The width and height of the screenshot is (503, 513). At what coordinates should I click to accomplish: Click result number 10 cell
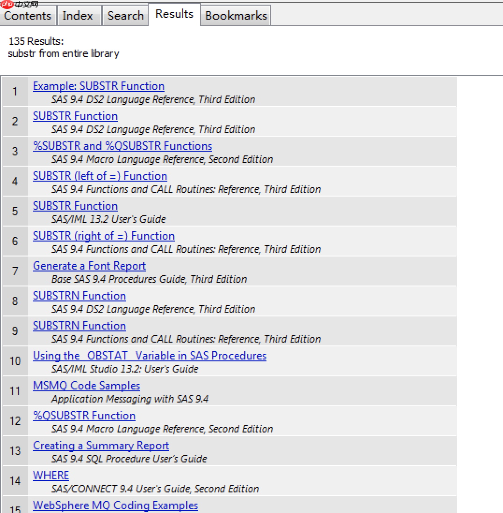tap(15, 361)
